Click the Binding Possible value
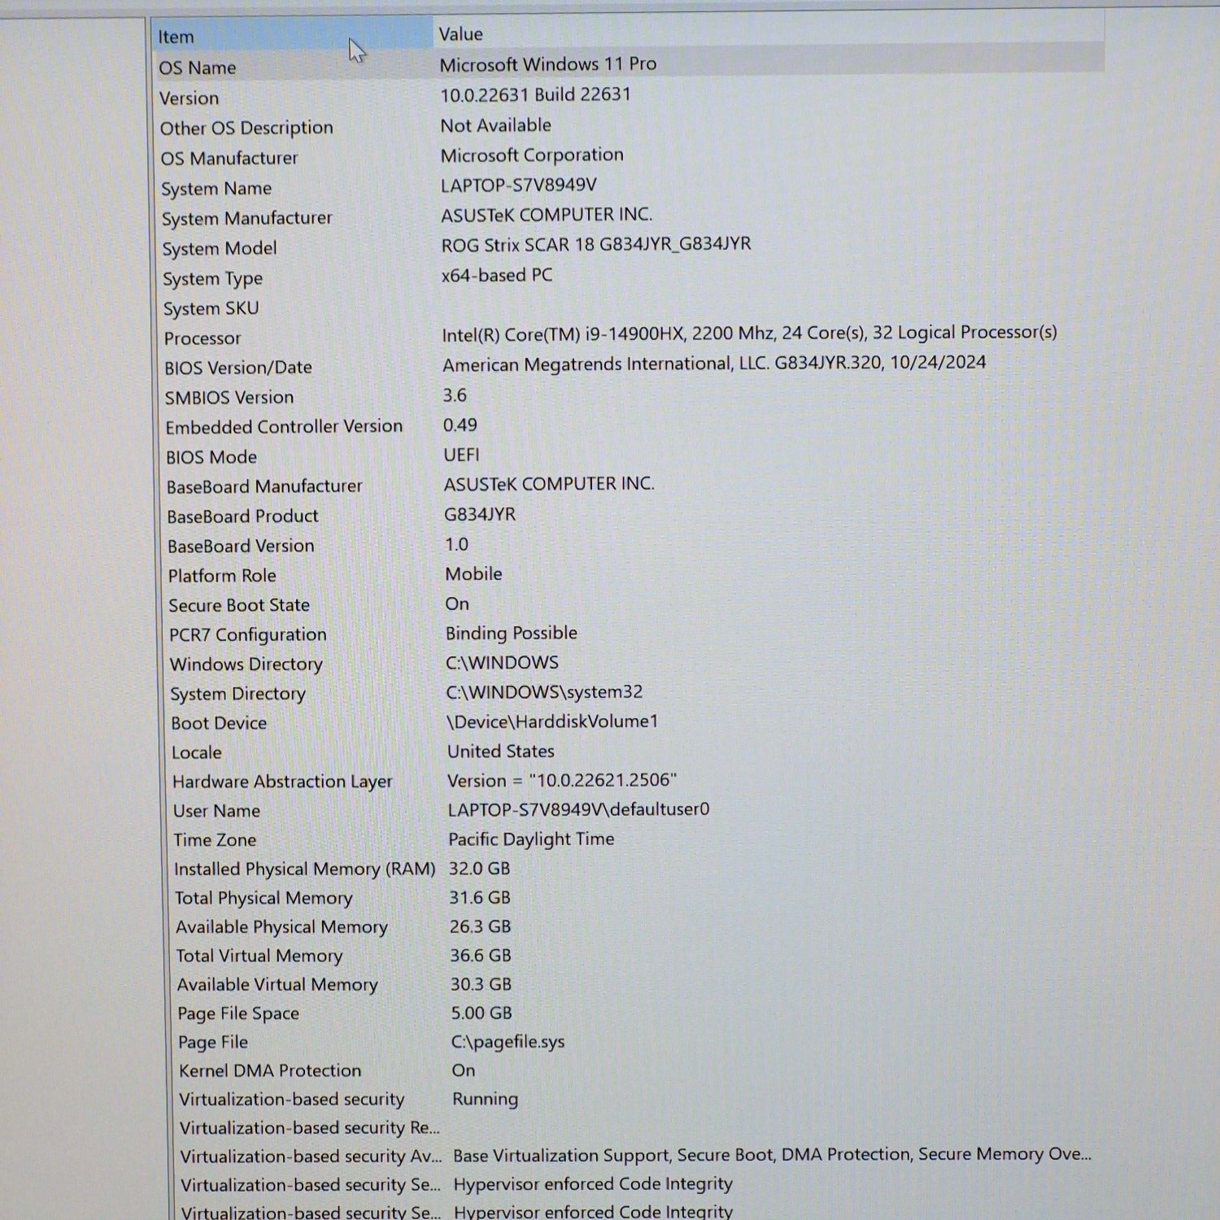Viewport: 1220px width, 1220px height. 512,633
